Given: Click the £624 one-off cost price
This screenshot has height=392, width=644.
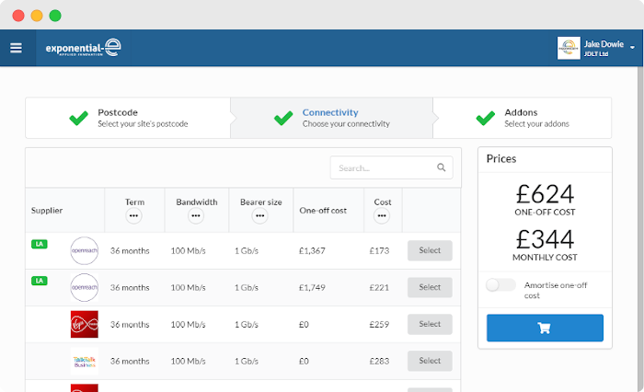Looking at the screenshot, I should (x=545, y=193).
